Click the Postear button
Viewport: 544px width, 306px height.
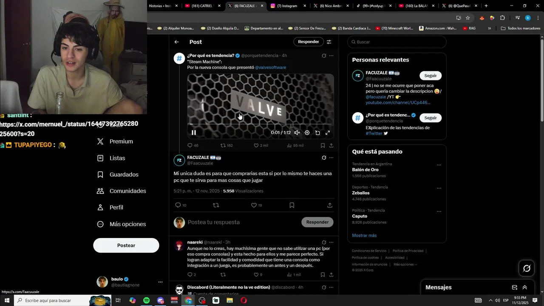click(126, 245)
